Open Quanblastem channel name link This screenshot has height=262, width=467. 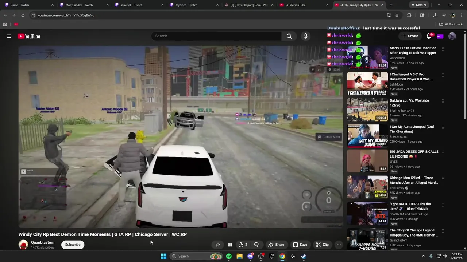pos(43,242)
